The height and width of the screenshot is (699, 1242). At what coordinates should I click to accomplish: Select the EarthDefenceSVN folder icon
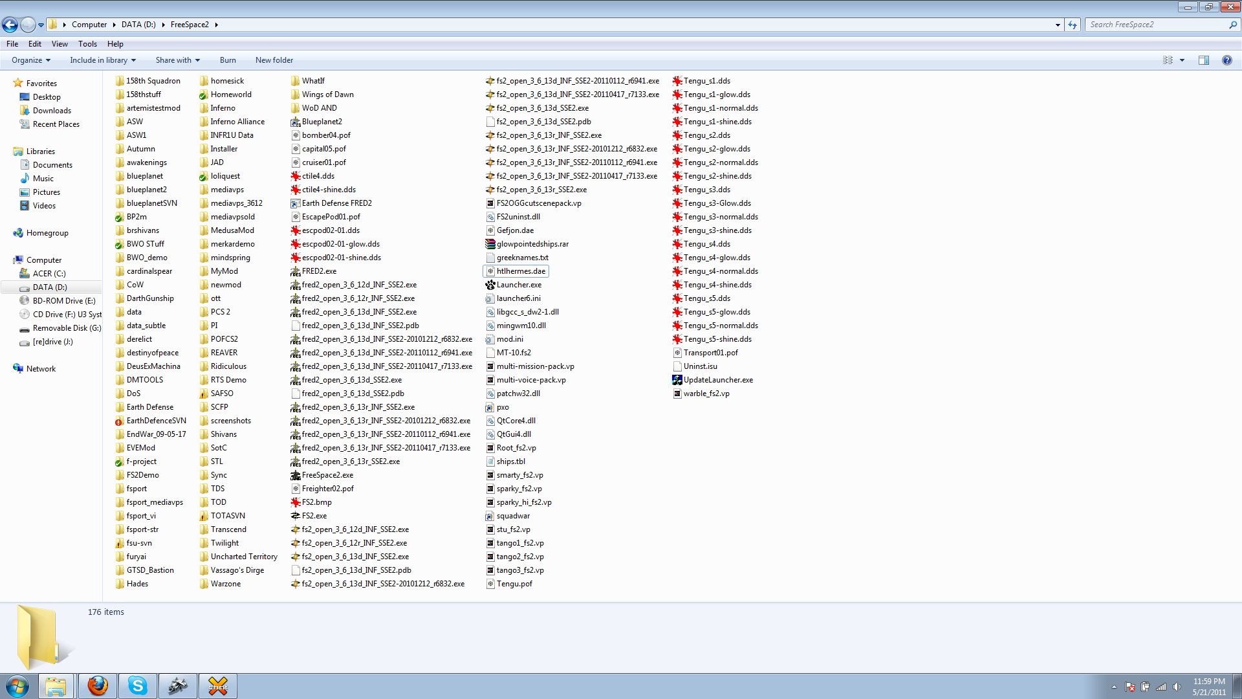click(120, 421)
